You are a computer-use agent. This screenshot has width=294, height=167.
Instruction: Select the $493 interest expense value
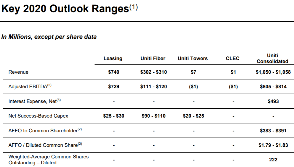[273, 101]
